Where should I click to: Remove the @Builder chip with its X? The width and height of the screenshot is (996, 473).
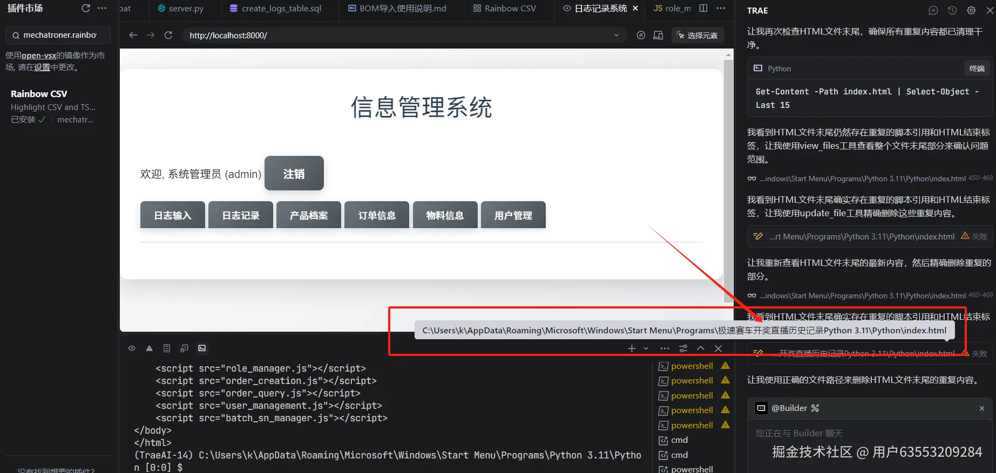tap(982, 408)
